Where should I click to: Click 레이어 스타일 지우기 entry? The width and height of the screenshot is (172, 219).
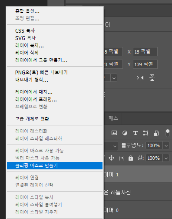click(55, 212)
